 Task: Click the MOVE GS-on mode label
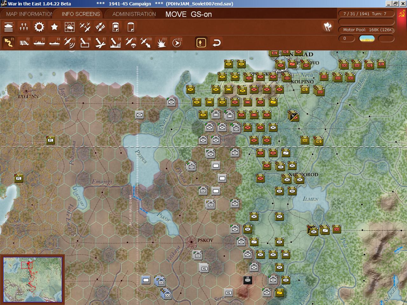(x=189, y=14)
